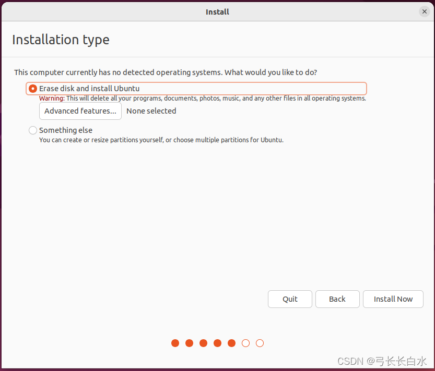Open Advanced features dialog
The width and height of the screenshot is (435, 371).
point(80,111)
